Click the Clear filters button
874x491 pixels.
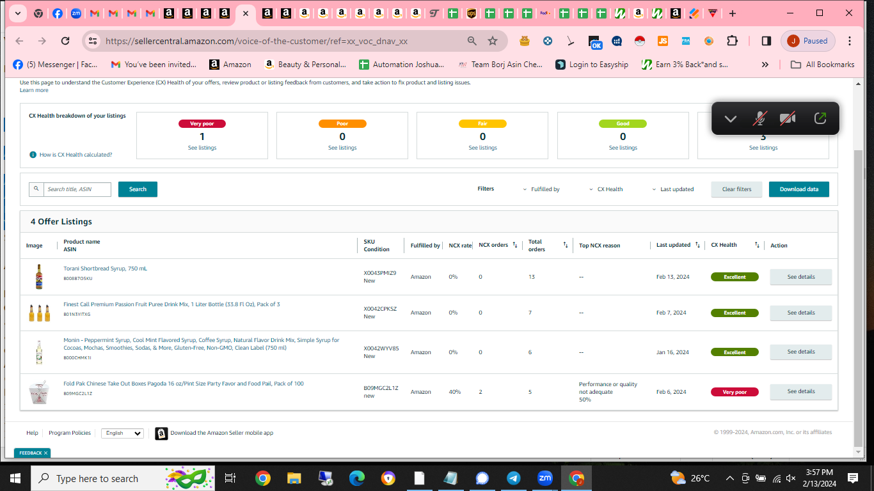coord(736,189)
